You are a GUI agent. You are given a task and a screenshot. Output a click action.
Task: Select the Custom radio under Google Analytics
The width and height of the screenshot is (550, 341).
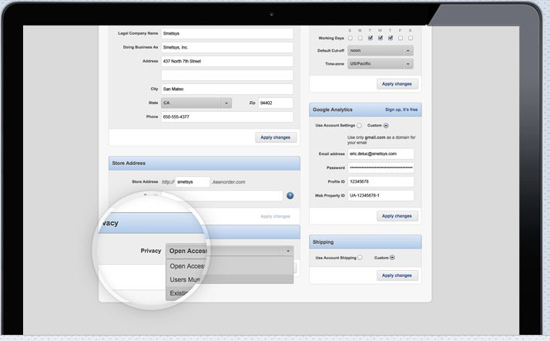[386, 126]
